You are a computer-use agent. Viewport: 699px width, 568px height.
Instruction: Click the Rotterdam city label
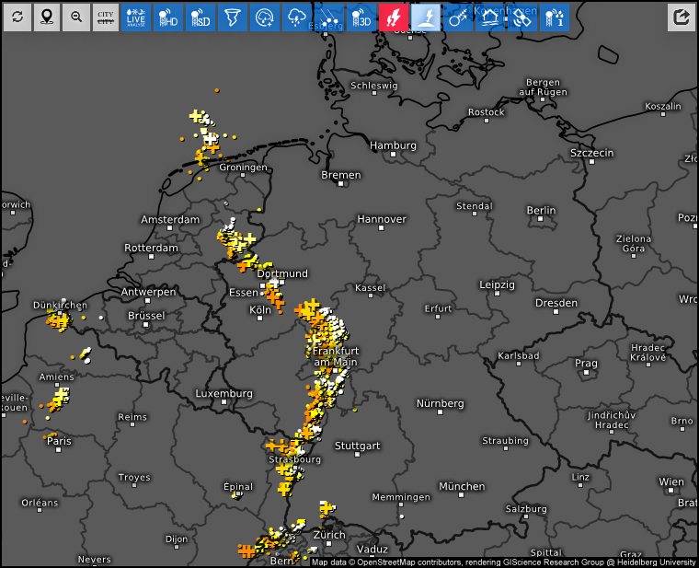(151, 248)
